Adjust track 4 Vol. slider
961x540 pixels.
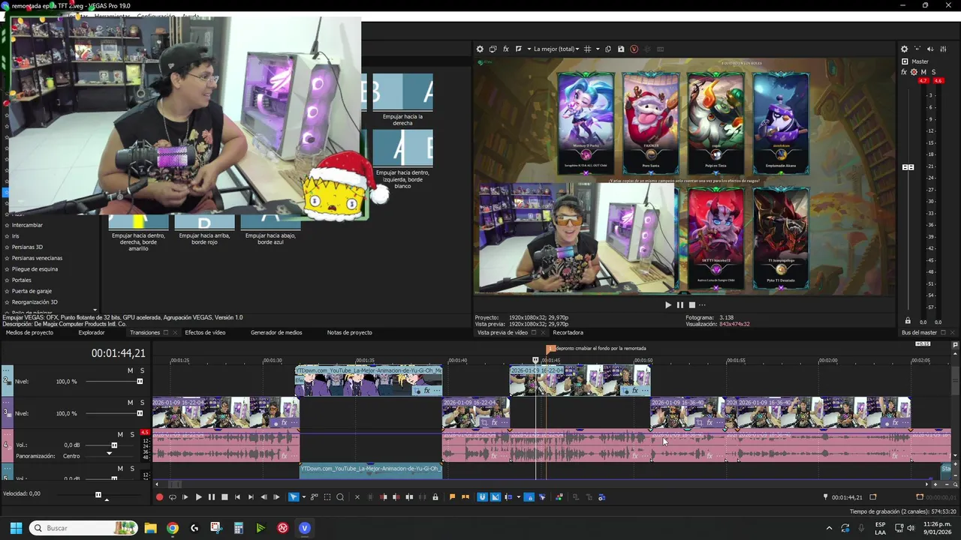[x=114, y=445]
